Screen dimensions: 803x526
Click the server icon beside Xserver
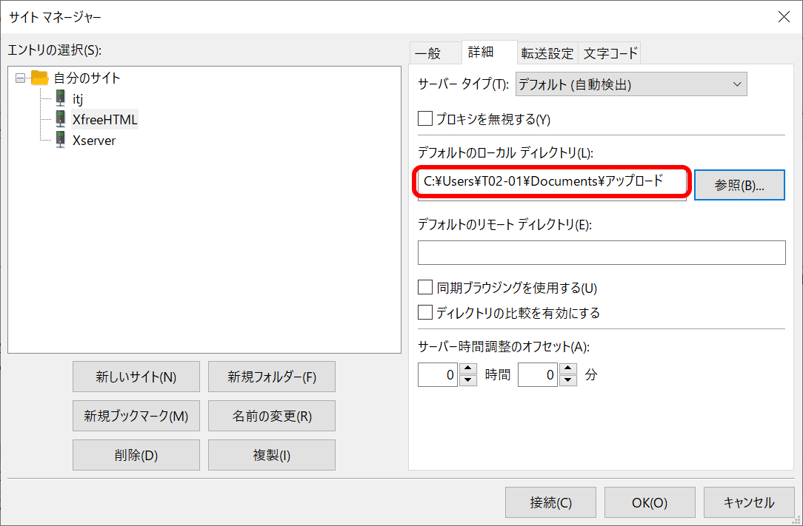tap(61, 140)
